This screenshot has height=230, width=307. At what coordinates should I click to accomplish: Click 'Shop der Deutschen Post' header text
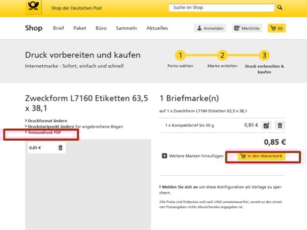(76, 8)
